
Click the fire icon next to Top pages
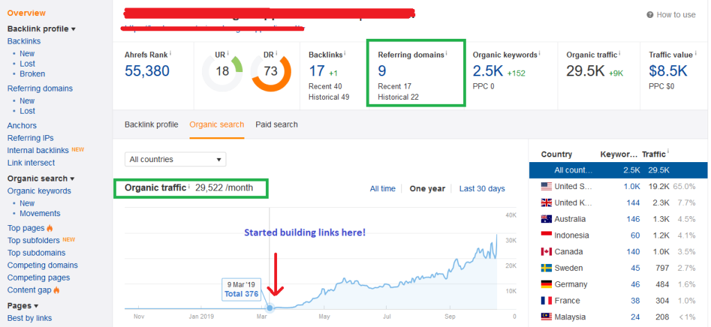[49, 228]
